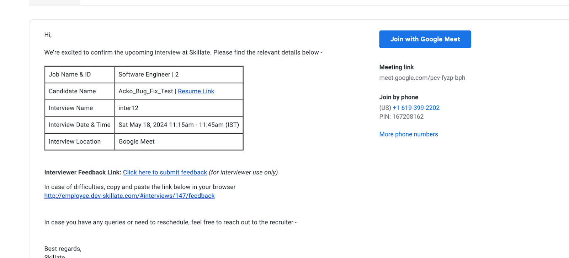Click the Interview Name label cell

pyautogui.click(x=80, y=108)
